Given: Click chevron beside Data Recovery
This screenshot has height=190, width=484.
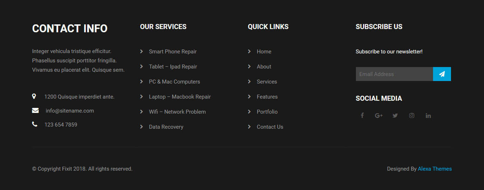Looking at the screenshot, I should [x=141, y=127].
